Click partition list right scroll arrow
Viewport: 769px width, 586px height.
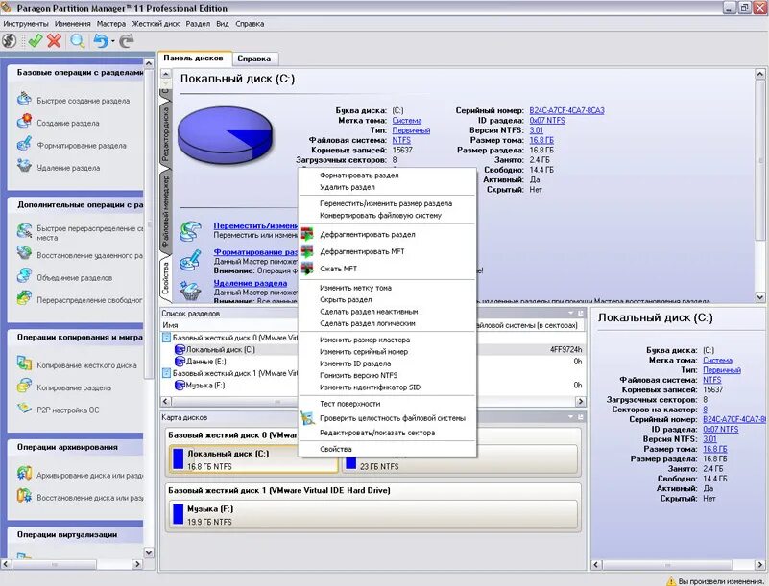580,401
